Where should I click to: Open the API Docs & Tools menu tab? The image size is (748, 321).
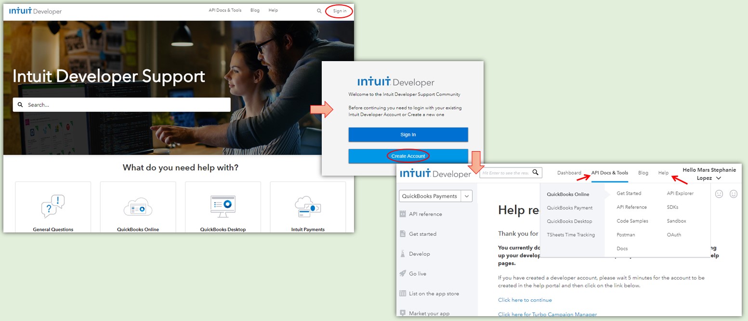point(610,173)
